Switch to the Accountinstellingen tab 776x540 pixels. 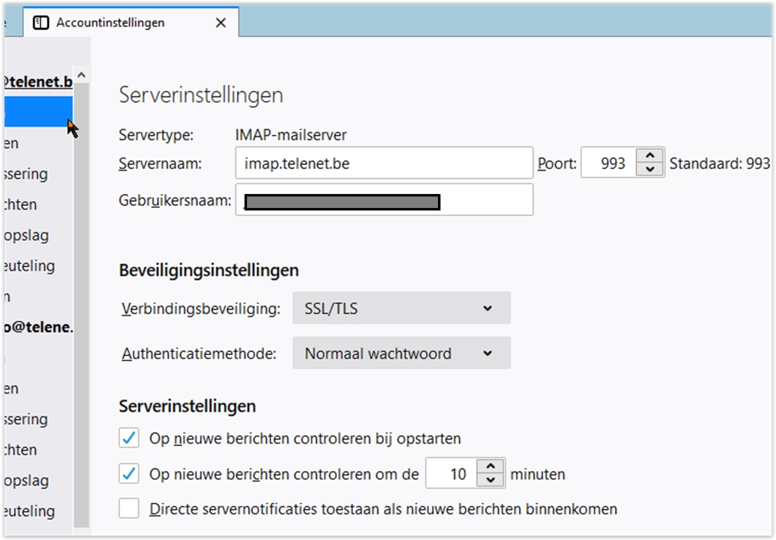(x=110, y=22)
